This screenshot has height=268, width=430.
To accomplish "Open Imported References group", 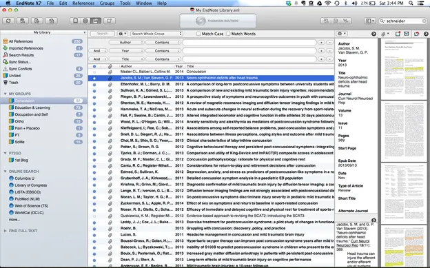I will pos(25,48).
